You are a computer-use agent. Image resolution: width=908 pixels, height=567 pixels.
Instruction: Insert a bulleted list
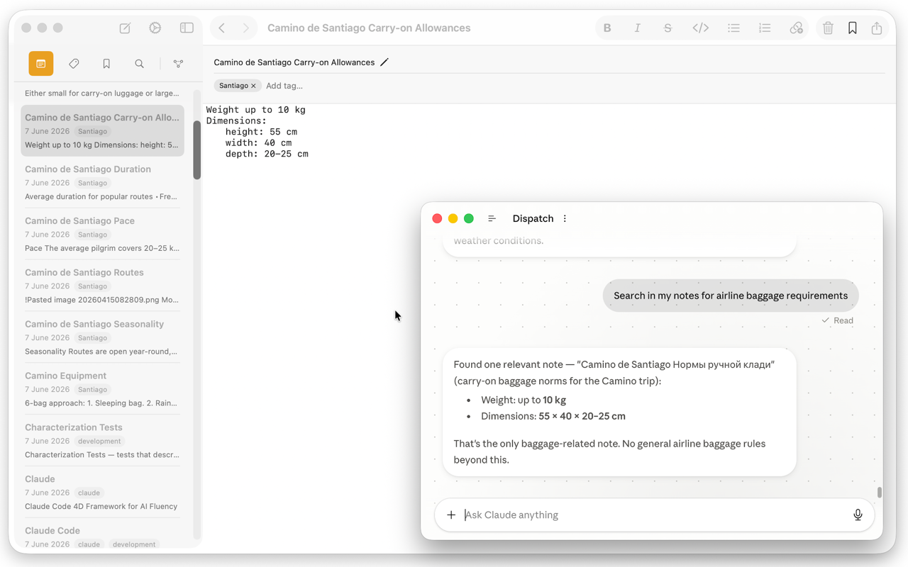pyautogui.click(x=733, y=28)
